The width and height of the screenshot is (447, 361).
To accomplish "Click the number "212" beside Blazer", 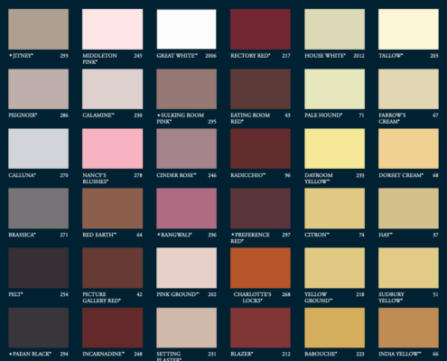I will [x=286, y=354].
